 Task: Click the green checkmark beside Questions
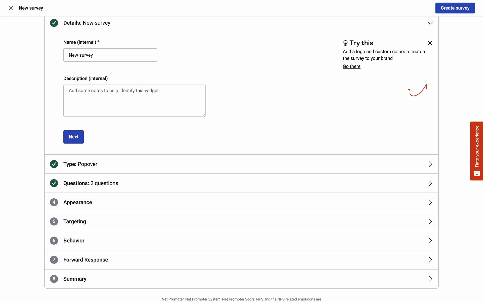[x=54, y=183]
